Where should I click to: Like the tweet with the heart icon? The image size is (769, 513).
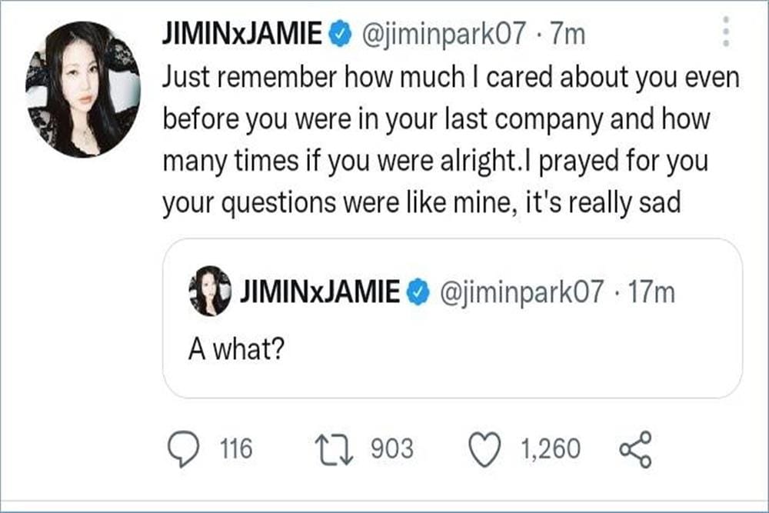(x=484, y=448)
